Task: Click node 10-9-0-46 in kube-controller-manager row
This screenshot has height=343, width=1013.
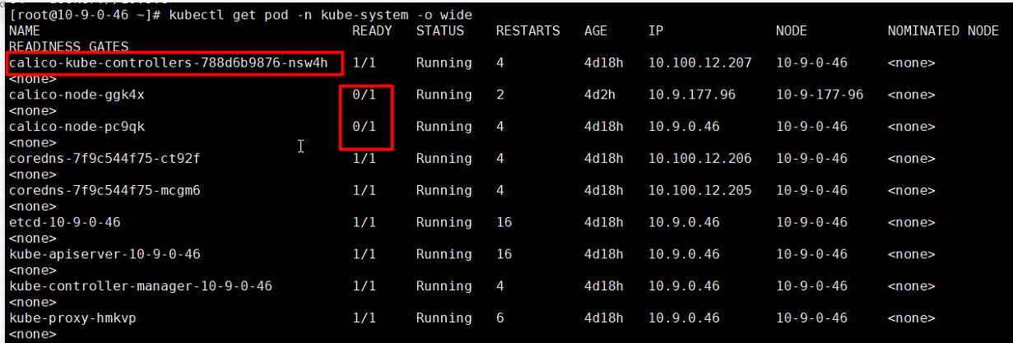Action: tap(811, 287)
